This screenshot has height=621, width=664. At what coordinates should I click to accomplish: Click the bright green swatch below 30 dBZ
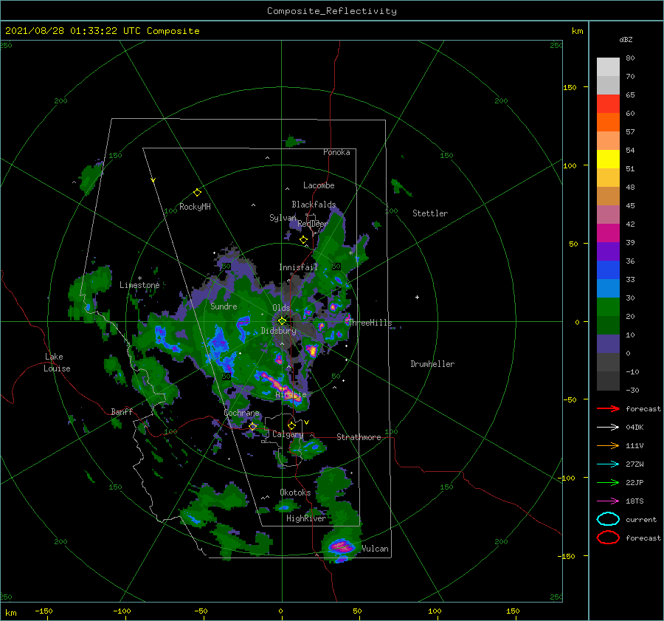click(x=608, y=307)
